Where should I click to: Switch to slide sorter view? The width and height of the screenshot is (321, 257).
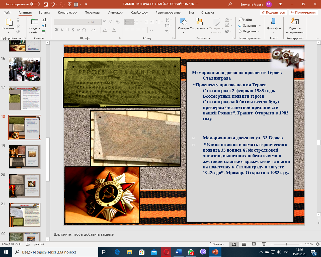pos(244,244)
